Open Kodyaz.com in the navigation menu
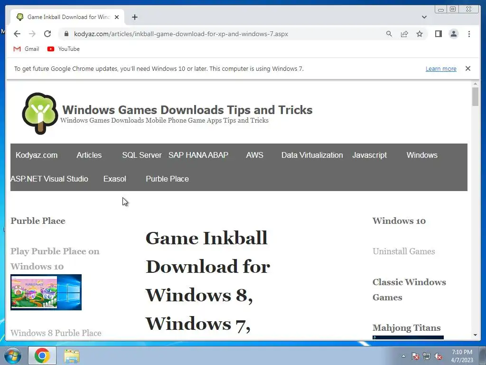The width and height of the screenshot is (486, 365). point(37,155)
